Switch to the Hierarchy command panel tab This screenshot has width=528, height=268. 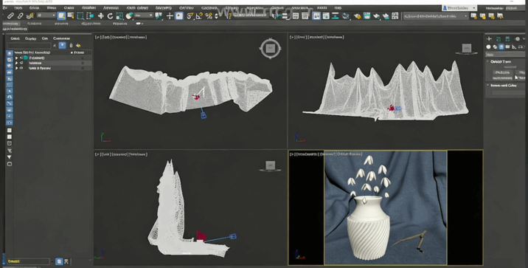pyautogui.click(x=508, y=39)
